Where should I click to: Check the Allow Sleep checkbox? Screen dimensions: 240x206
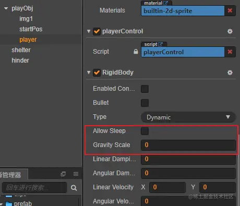click(x=145, y=131)
